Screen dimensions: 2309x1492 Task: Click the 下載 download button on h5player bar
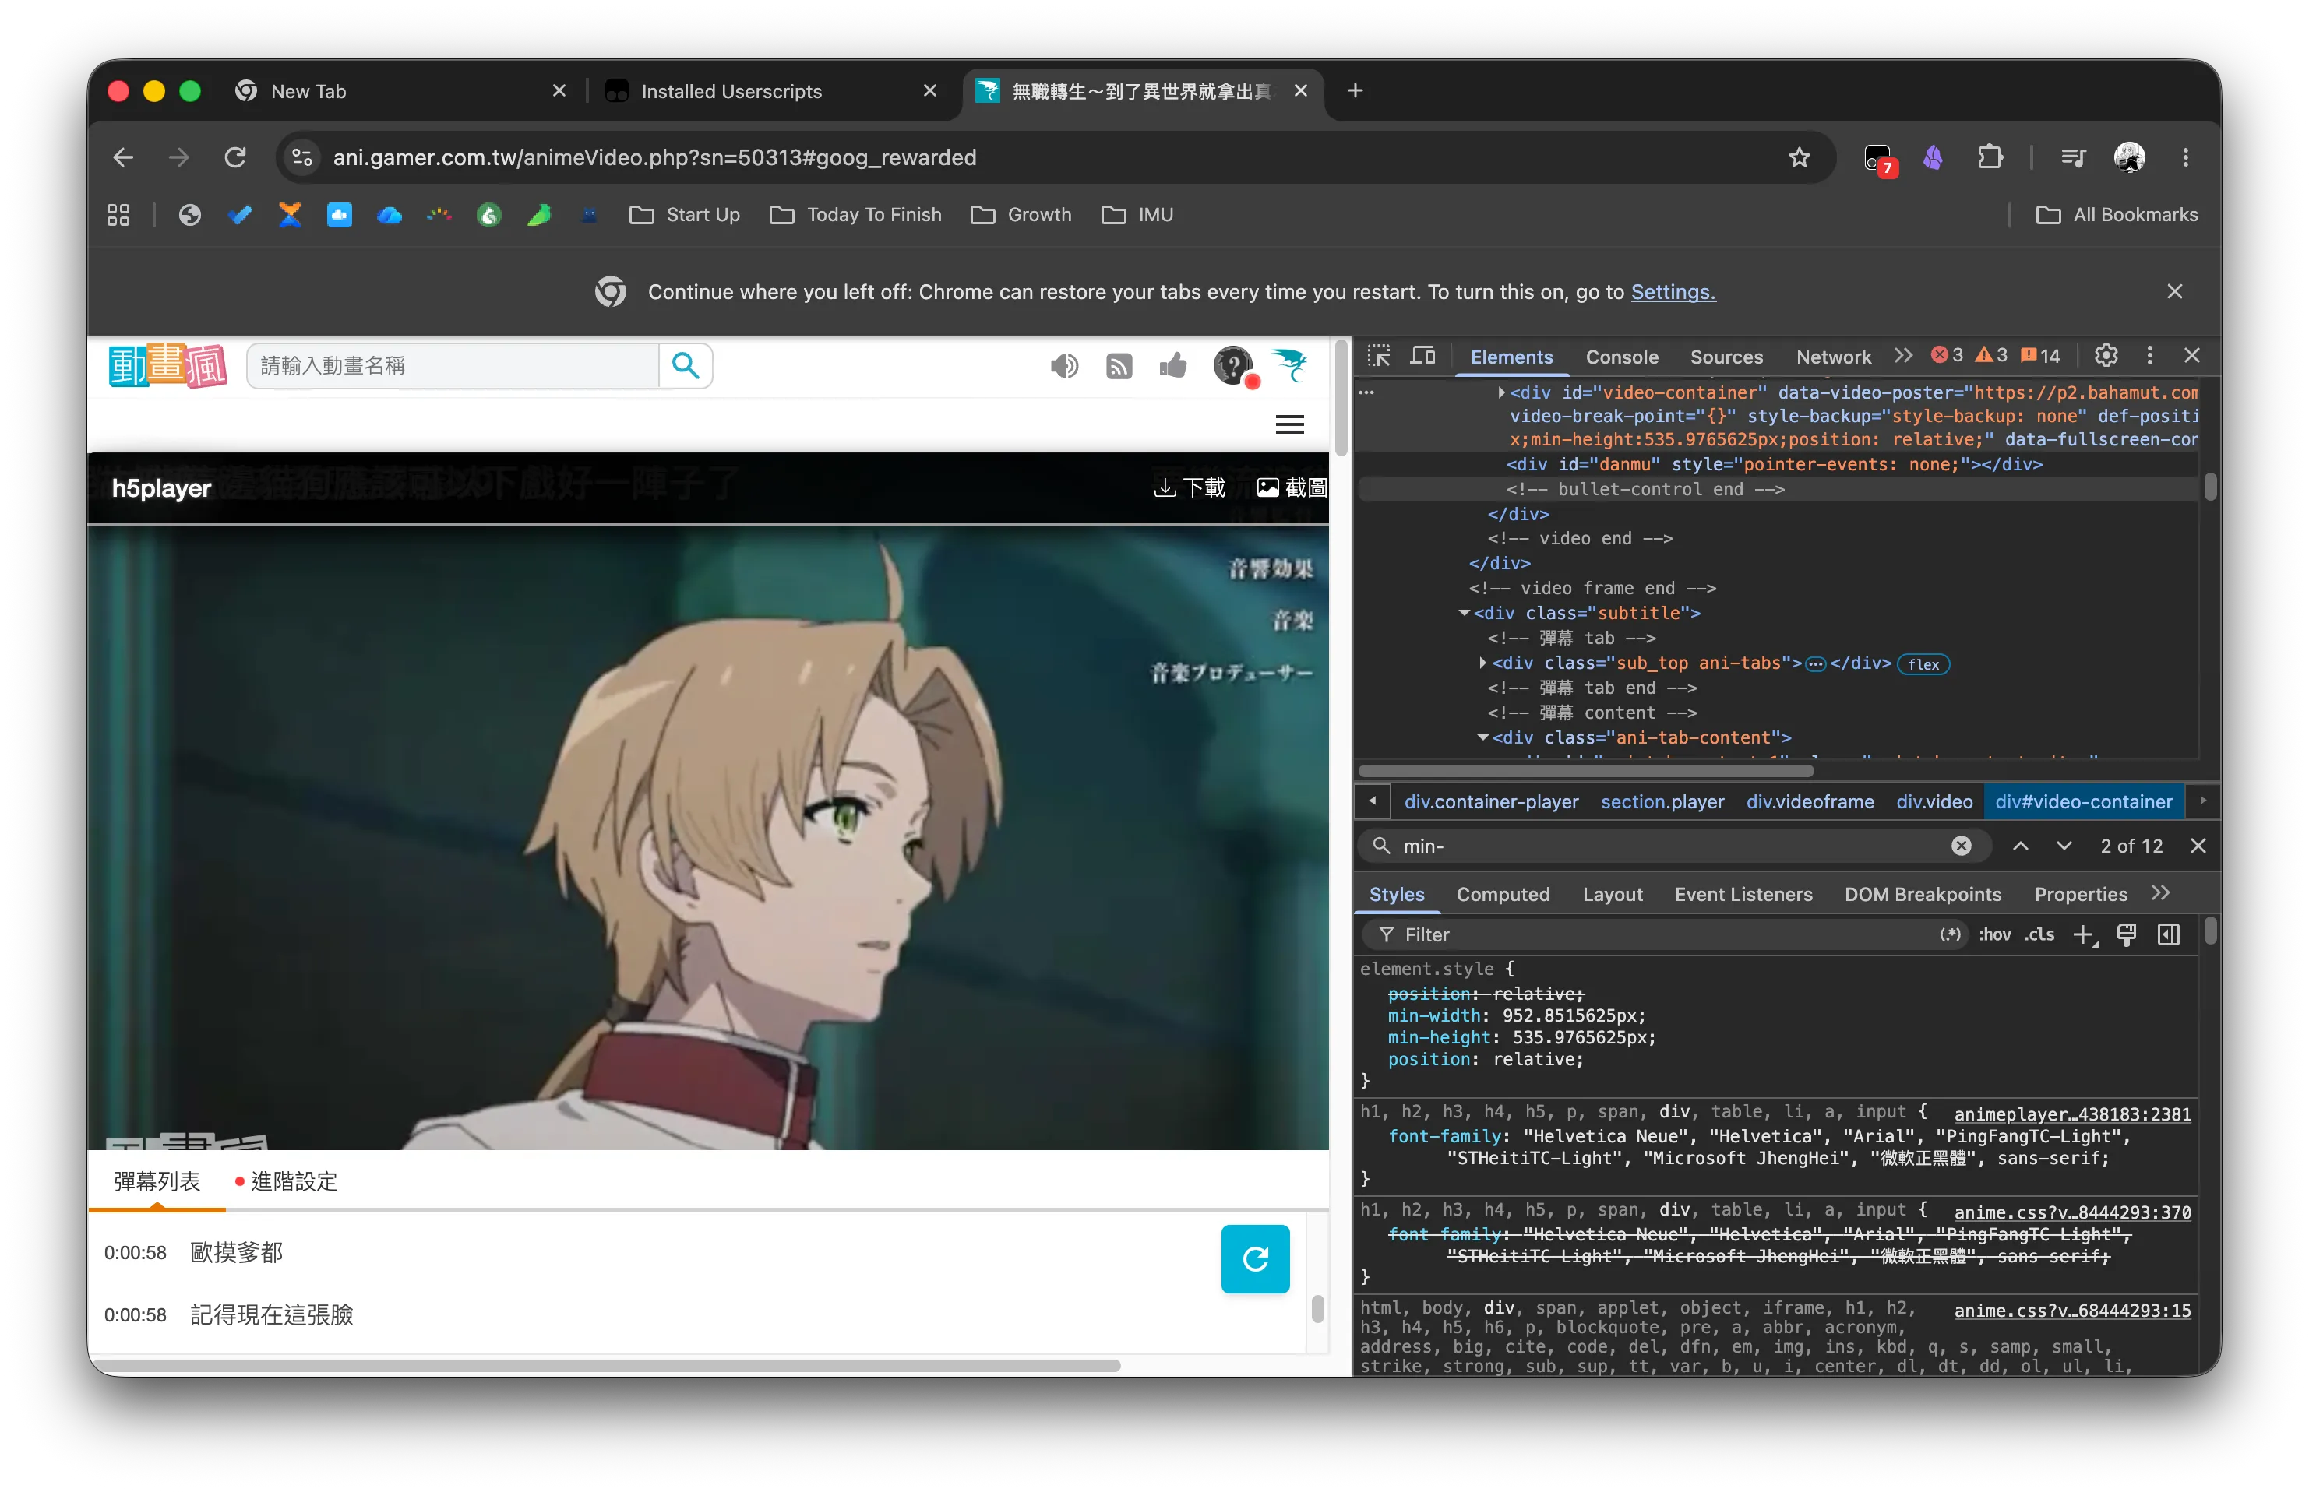coord(1190,487)
